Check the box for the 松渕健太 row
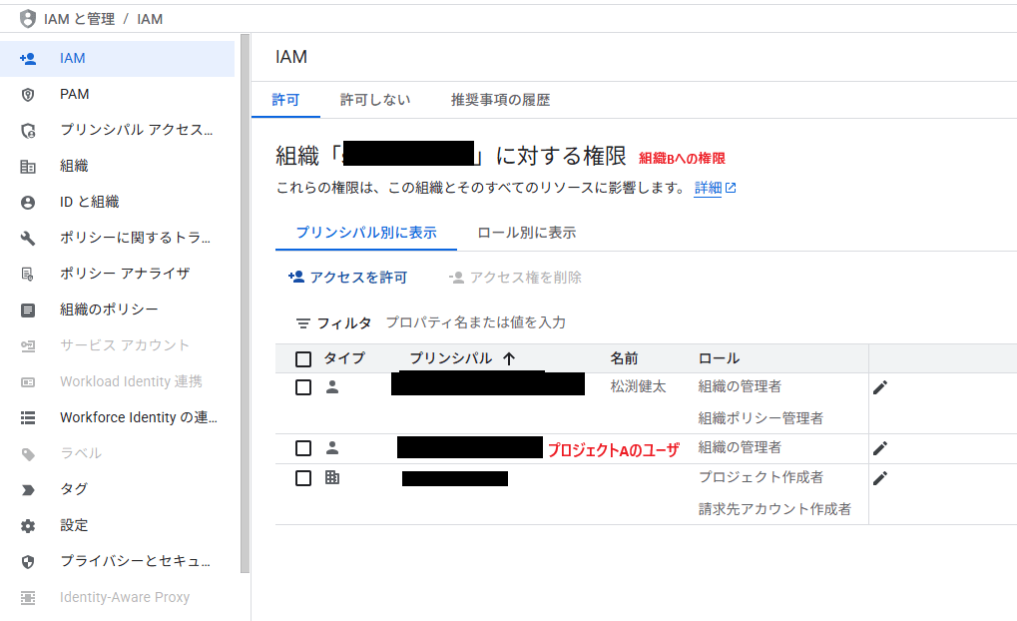Screen dimensions: 1017x621 coord(302,387)
